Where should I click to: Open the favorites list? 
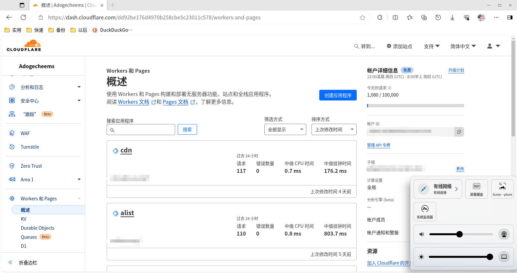coord(410,17)
